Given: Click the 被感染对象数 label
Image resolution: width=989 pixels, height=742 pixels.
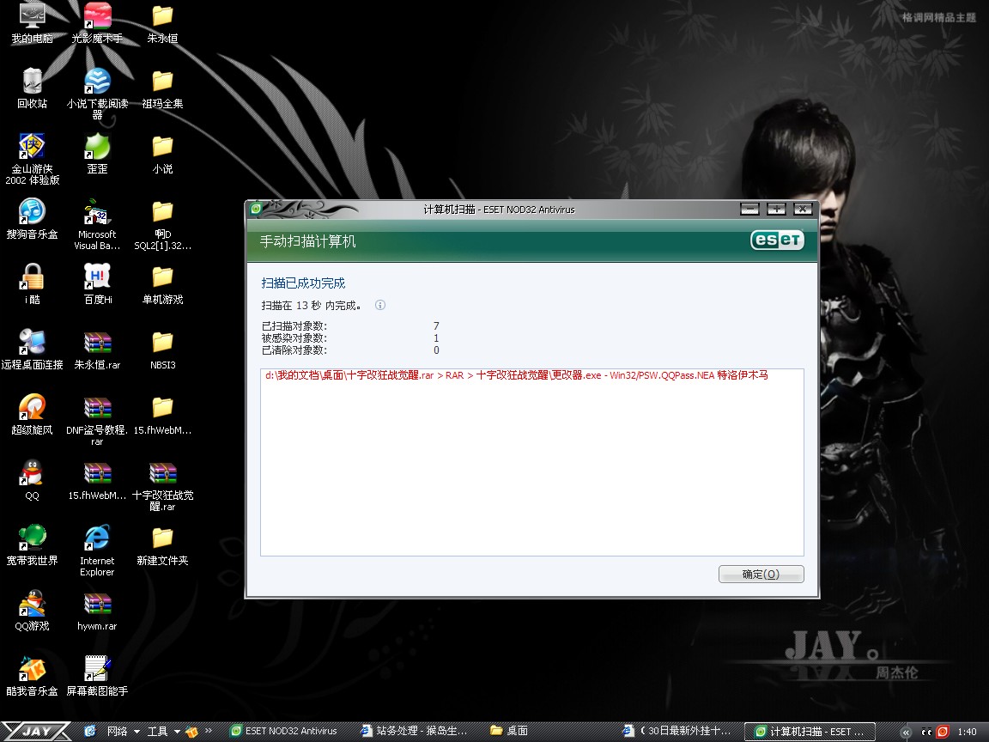Looking at the screenshot, I should (294, 338).
